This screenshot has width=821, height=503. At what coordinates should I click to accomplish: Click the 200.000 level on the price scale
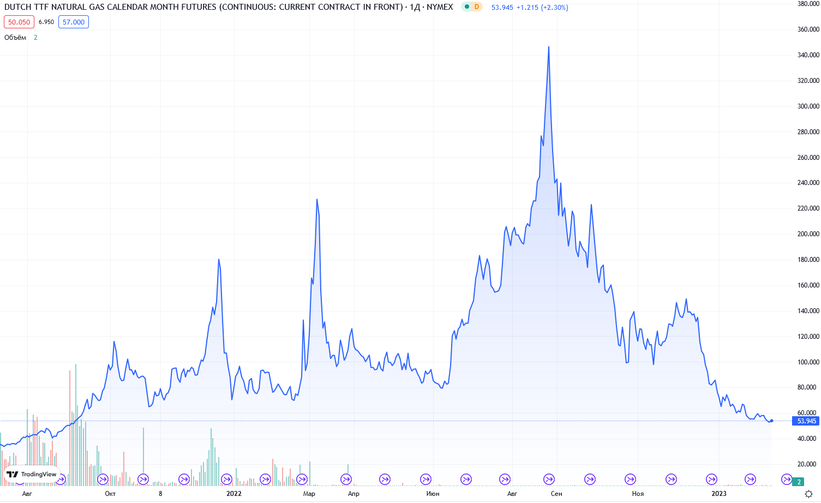click(808, 234)
